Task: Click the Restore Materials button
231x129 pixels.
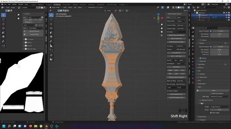Action: [x=176, y=39]
